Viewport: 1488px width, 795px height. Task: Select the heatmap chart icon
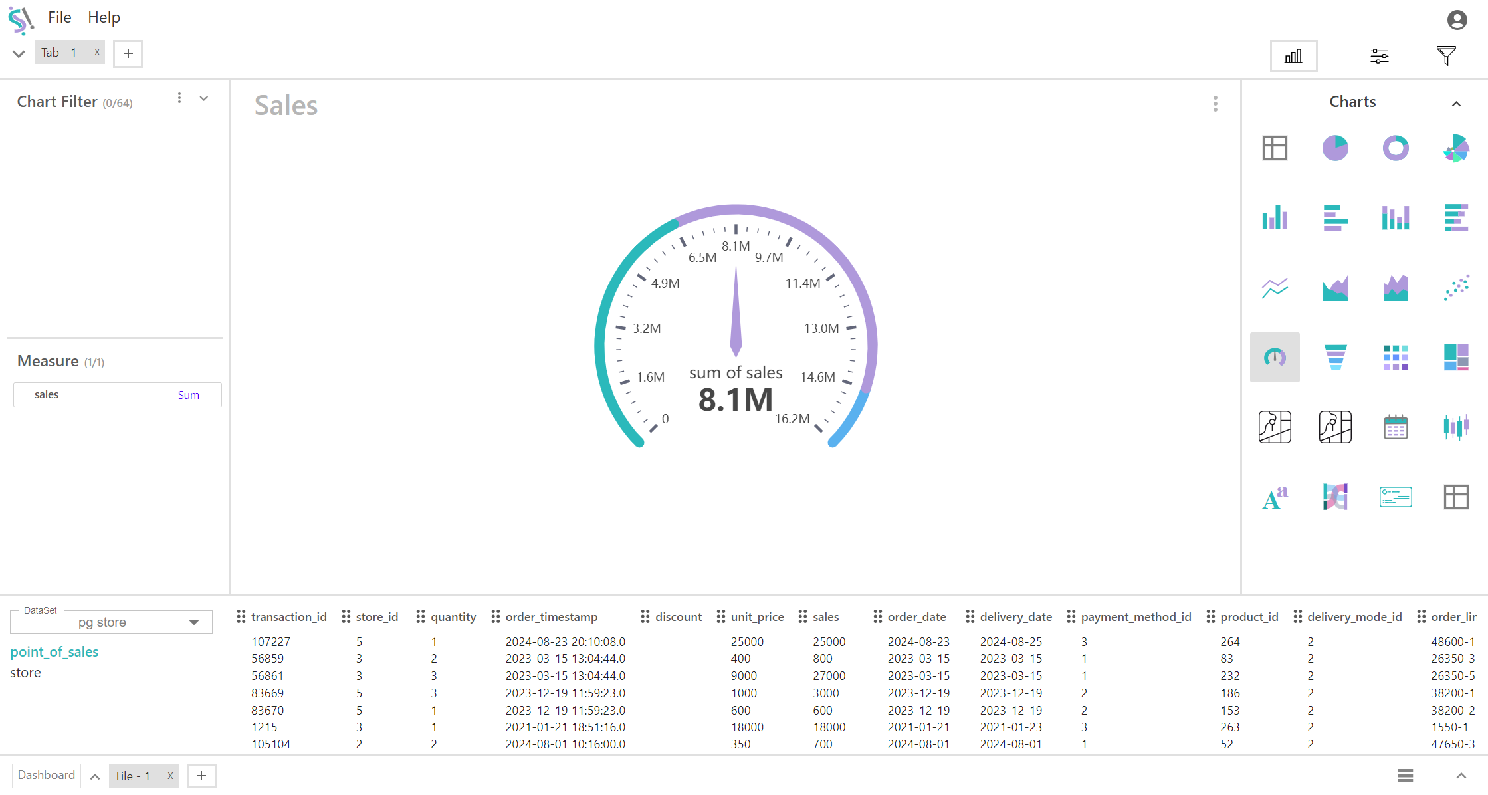(1396, 357)
